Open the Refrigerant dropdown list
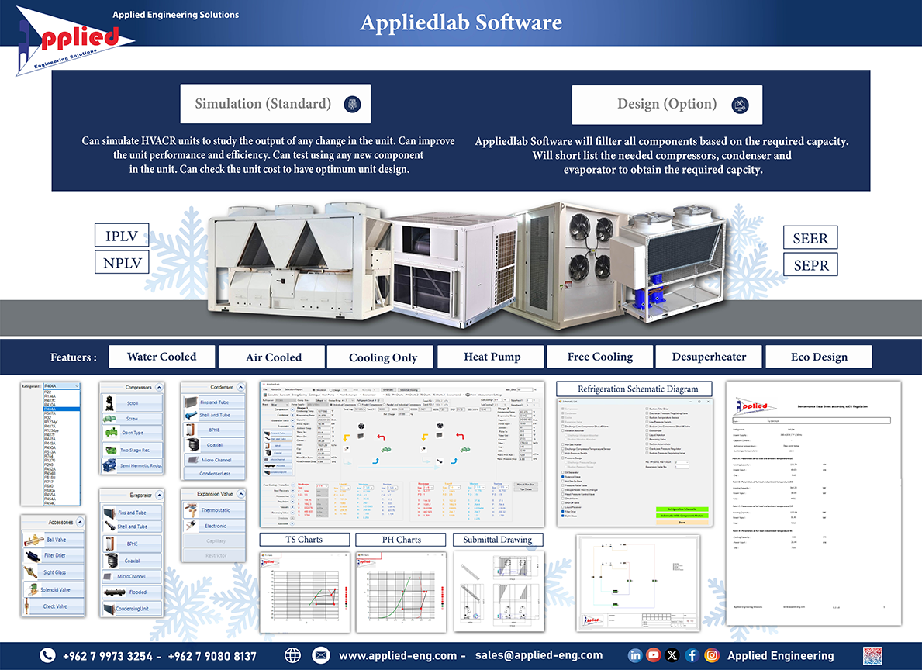 pyautogui.click(x=78, y=386)
